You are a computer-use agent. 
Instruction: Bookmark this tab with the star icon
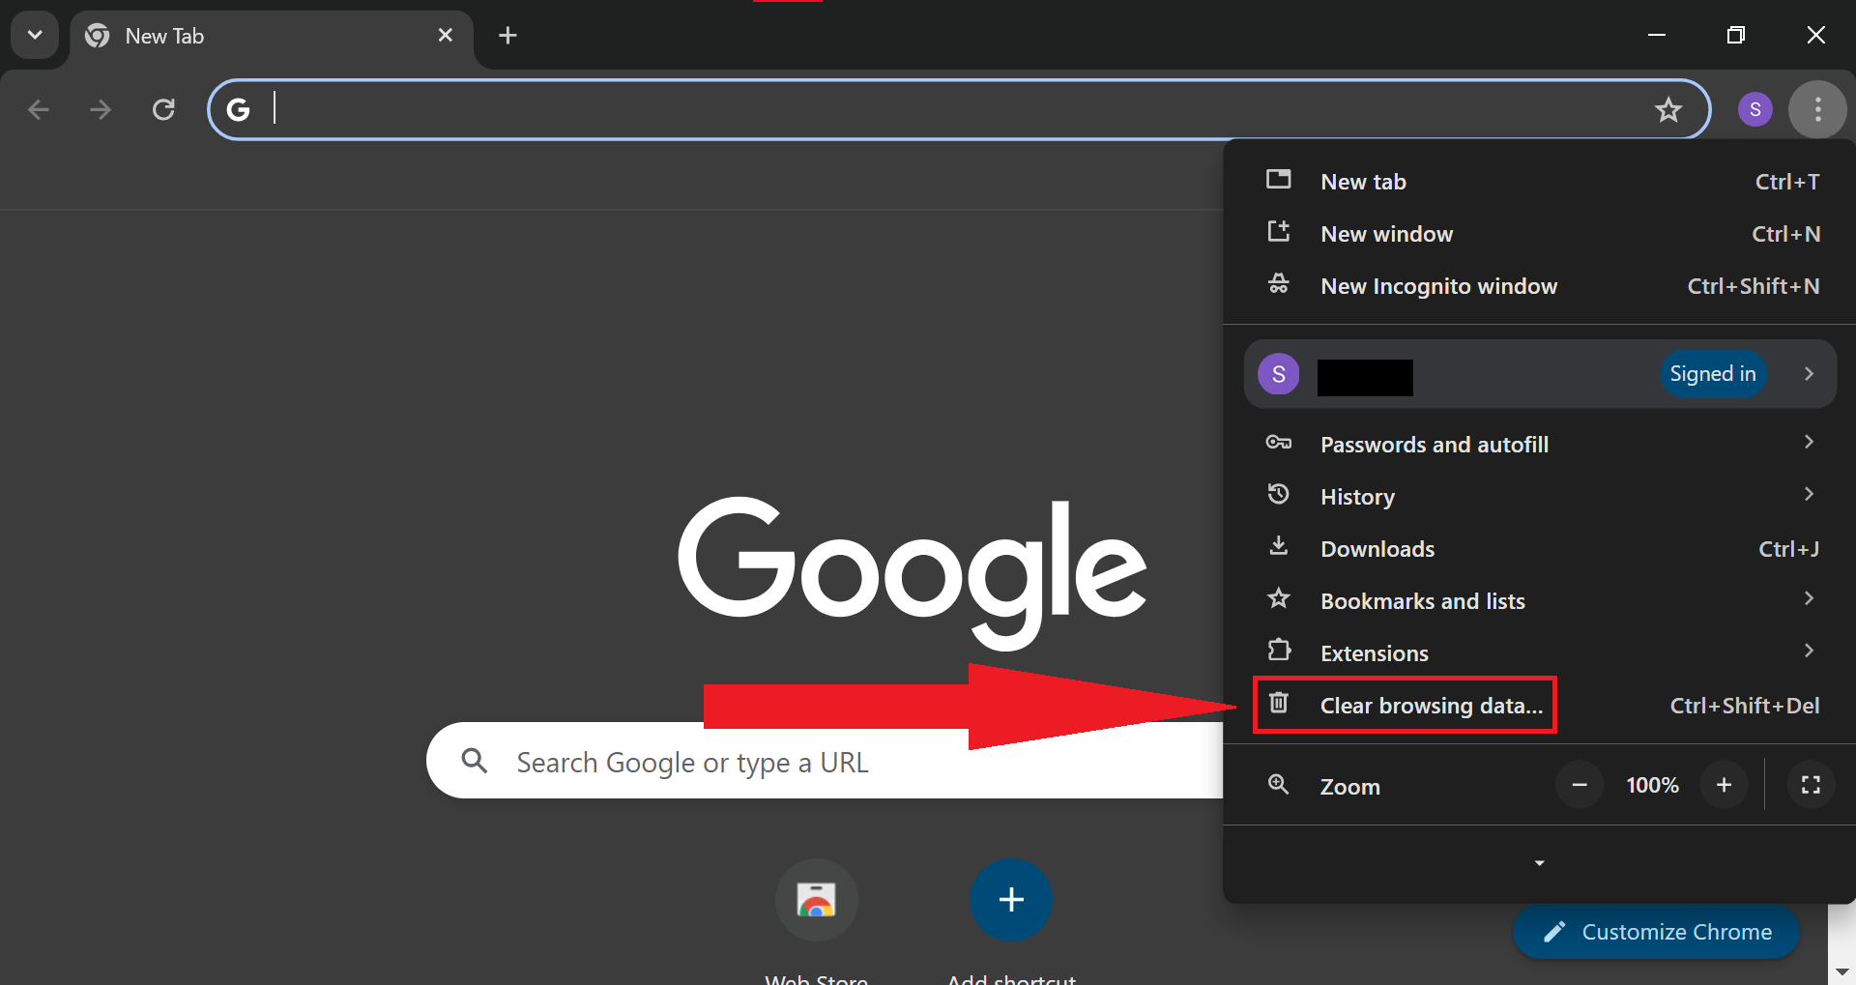1668,109
